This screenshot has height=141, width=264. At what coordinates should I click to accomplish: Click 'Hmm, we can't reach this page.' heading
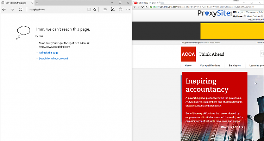point(62,29)
